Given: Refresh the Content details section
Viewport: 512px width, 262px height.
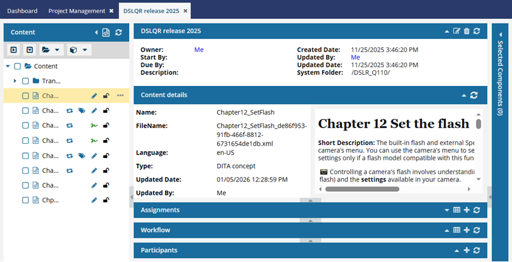Looking at the screenshot, I should pos(474,95).
